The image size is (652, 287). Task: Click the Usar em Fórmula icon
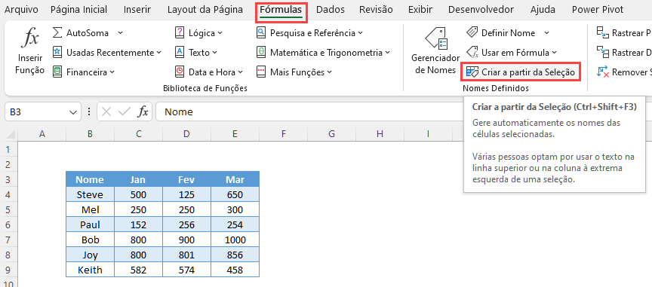click(472, 52)
